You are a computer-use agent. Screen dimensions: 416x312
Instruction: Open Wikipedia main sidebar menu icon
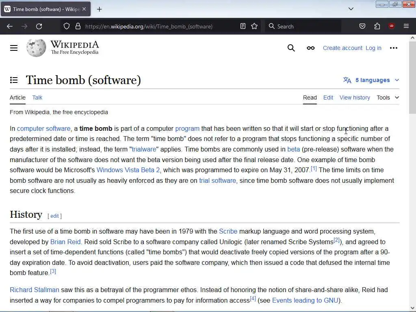[x=14, y=48]
